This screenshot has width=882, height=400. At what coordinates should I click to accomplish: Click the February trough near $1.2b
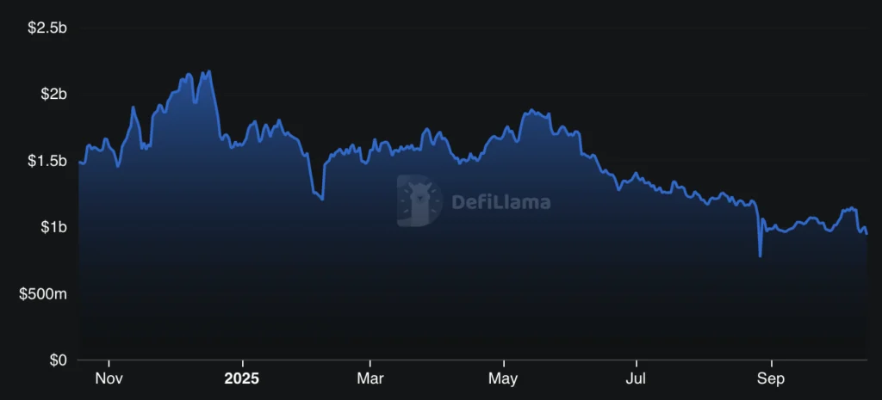pyautogui.click(x=322, y=200)
